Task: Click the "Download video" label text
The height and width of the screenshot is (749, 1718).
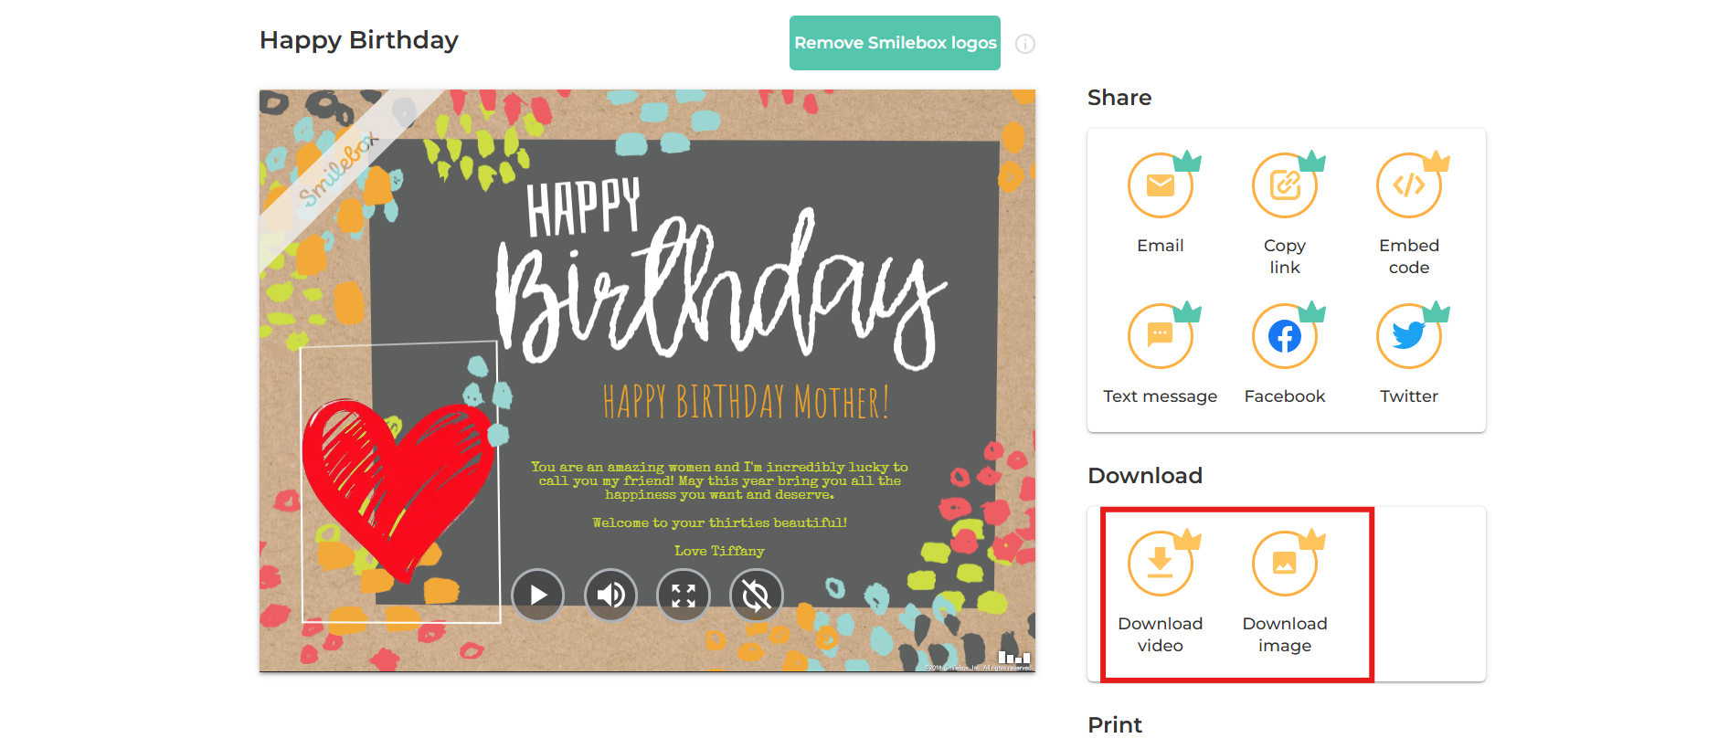Action: tap(1161, 635)
